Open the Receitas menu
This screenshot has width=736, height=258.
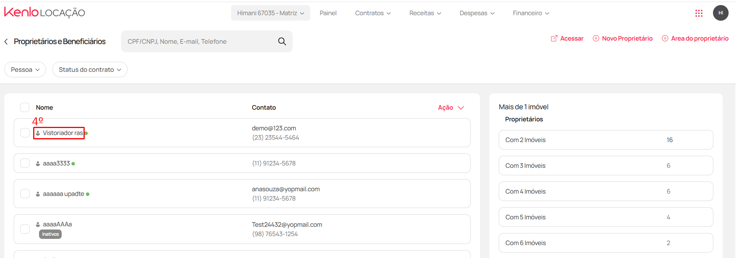click(x=425, y=13)
